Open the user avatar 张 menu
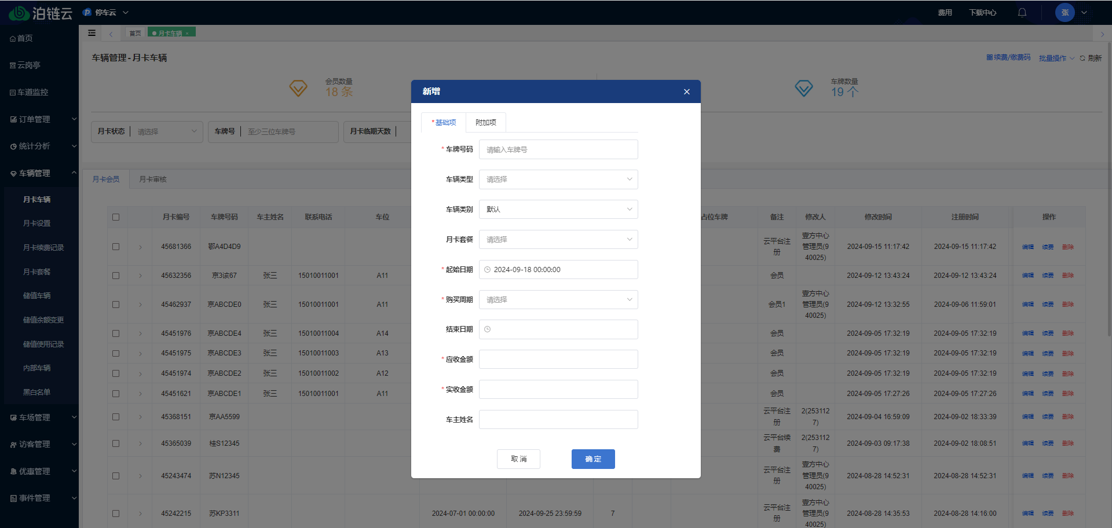 point(1065,12)
